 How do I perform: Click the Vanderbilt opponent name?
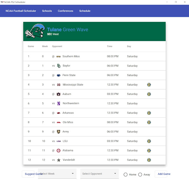pos(69,160)
